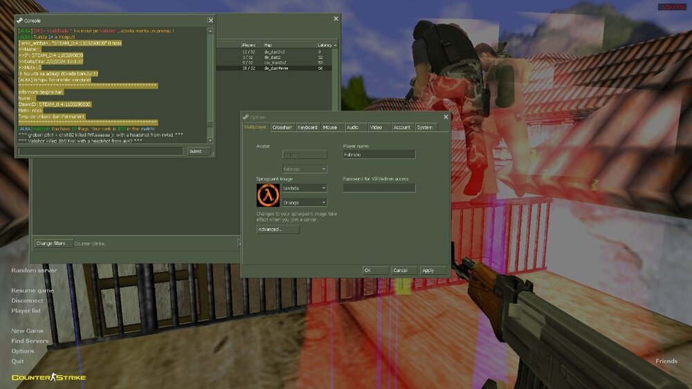
Task: Open the Advanced multiplayer settings
Action: (x=277, y=229)
